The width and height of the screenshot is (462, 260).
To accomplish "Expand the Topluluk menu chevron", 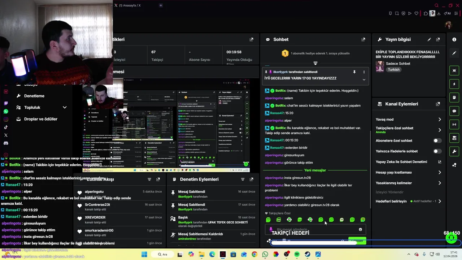I will [x=65, y=107].
